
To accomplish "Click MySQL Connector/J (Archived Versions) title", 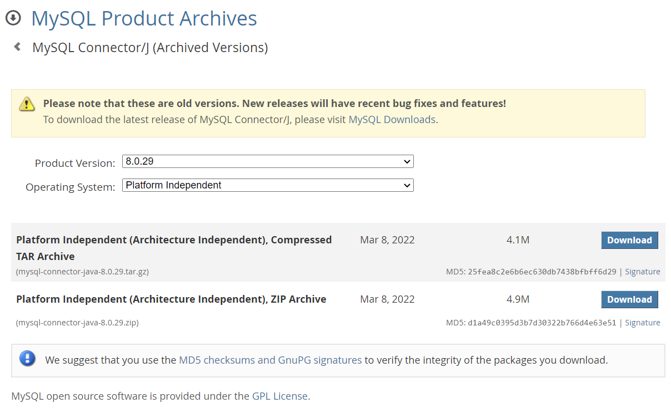I will [x=150, y=48].
